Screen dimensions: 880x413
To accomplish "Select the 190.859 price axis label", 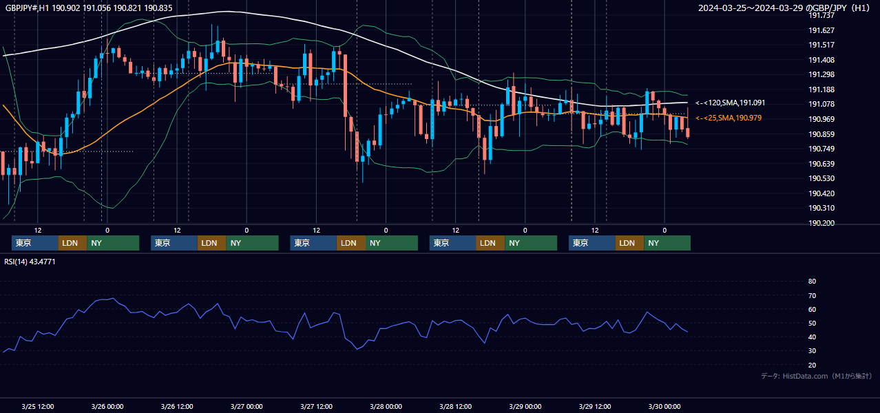I will click(x=821, y=134).
